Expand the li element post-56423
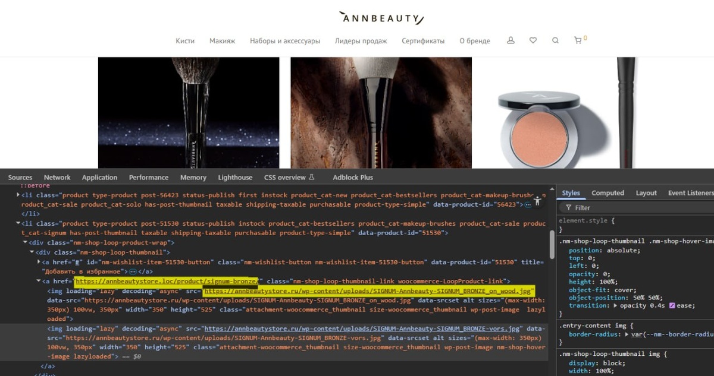Image resolution: width=714 pixels, height=376 pixels. (18, 195)
